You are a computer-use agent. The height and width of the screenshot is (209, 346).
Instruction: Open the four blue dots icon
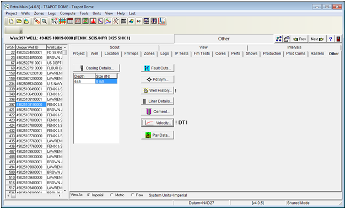pyautogui.click(x=279, y=39)
